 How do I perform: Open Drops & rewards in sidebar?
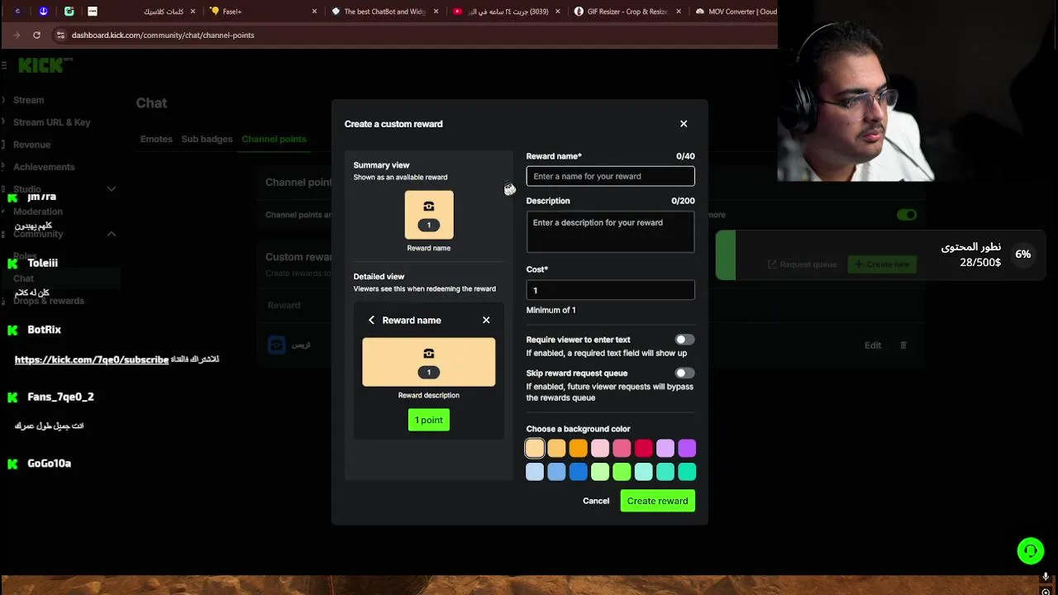pyautogui.click(x=49, y=301)
